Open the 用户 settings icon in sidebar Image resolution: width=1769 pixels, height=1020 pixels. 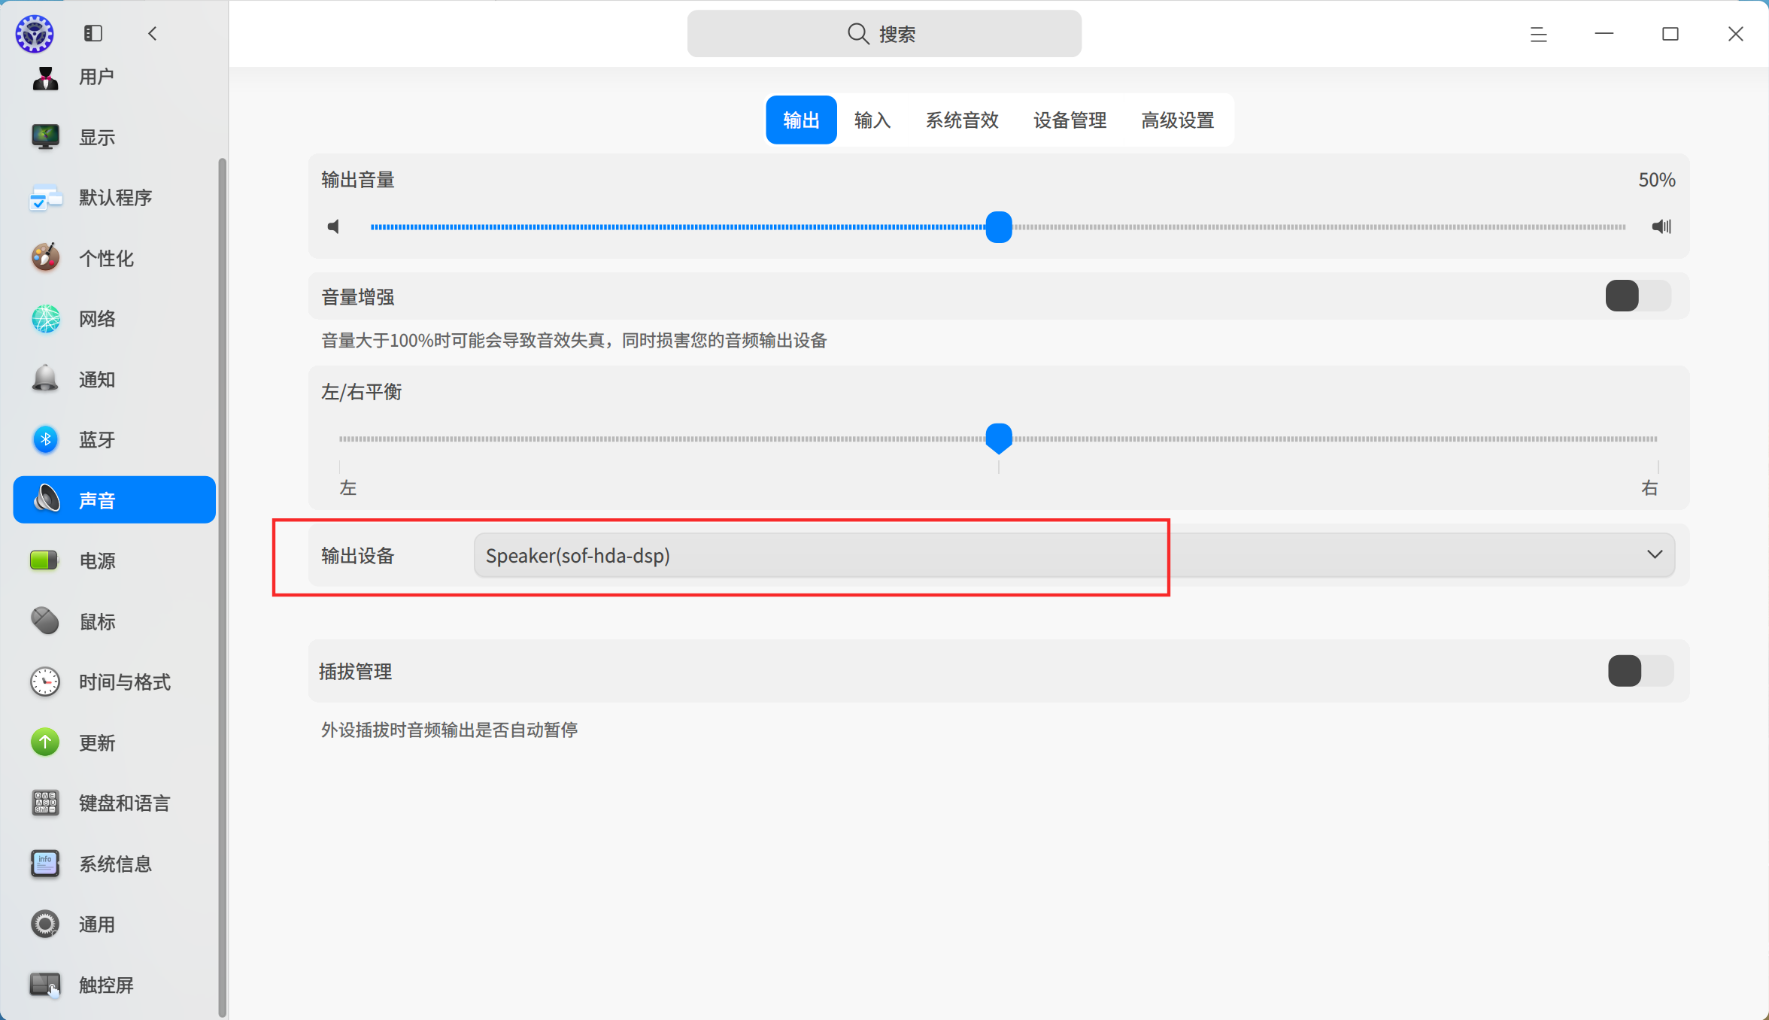point(45,77)
